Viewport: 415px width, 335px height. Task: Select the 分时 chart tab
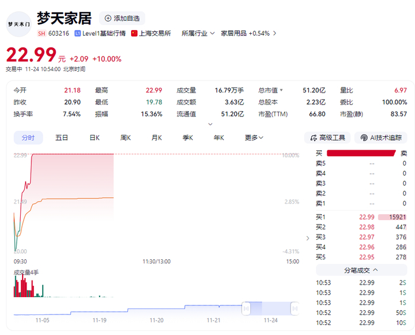pyautogui.click(x=28, y=138)
